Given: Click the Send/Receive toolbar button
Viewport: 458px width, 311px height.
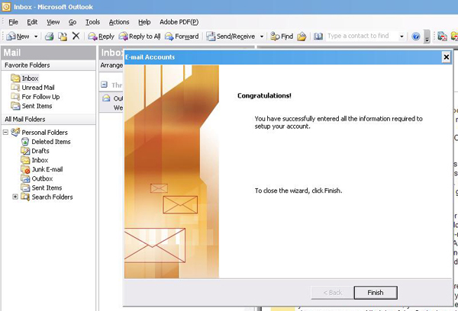Looking at the screenshot, I should pos(231,36).
